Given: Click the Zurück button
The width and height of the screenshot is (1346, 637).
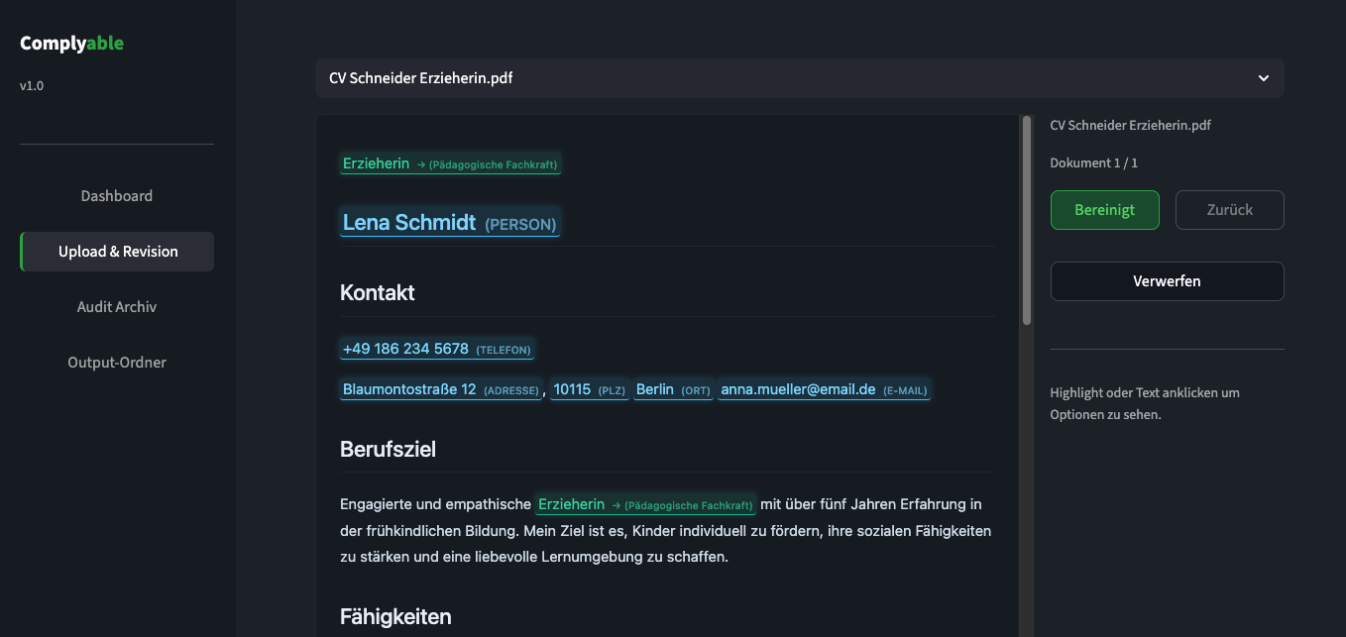Looking at the screenshot, I should tap(1229, 210).
